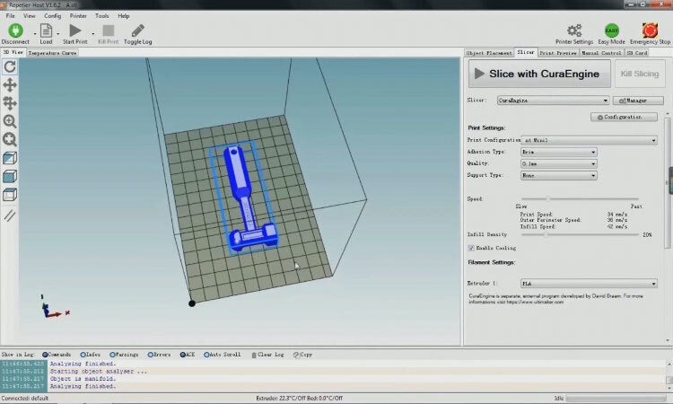This screenshot has width=673, height=404.
Task: Switch to the Print Preview tab
Action: (558, 53)
